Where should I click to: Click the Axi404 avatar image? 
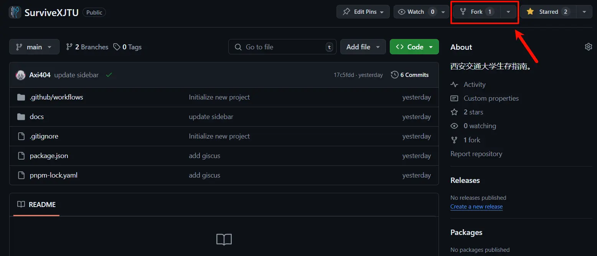[20, 75]
